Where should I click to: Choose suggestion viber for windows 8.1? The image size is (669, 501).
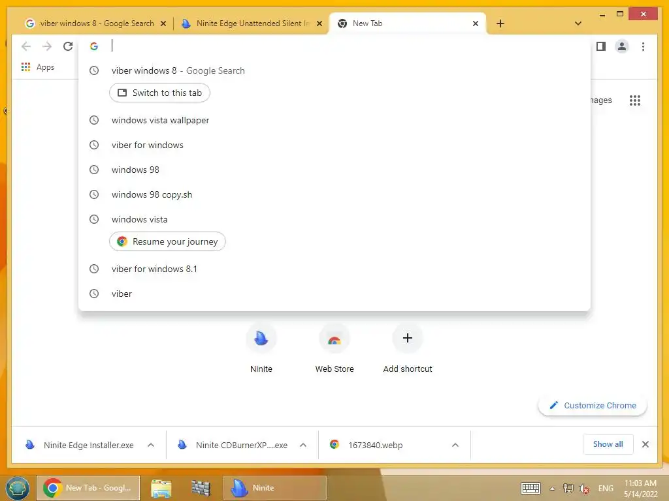(334, 269)
